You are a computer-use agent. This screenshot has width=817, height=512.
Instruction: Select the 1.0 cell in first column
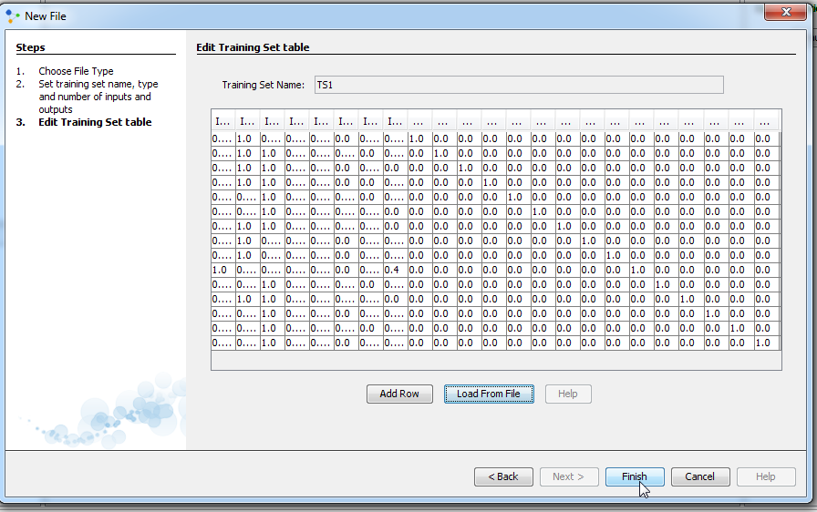[x=222, y=271]
